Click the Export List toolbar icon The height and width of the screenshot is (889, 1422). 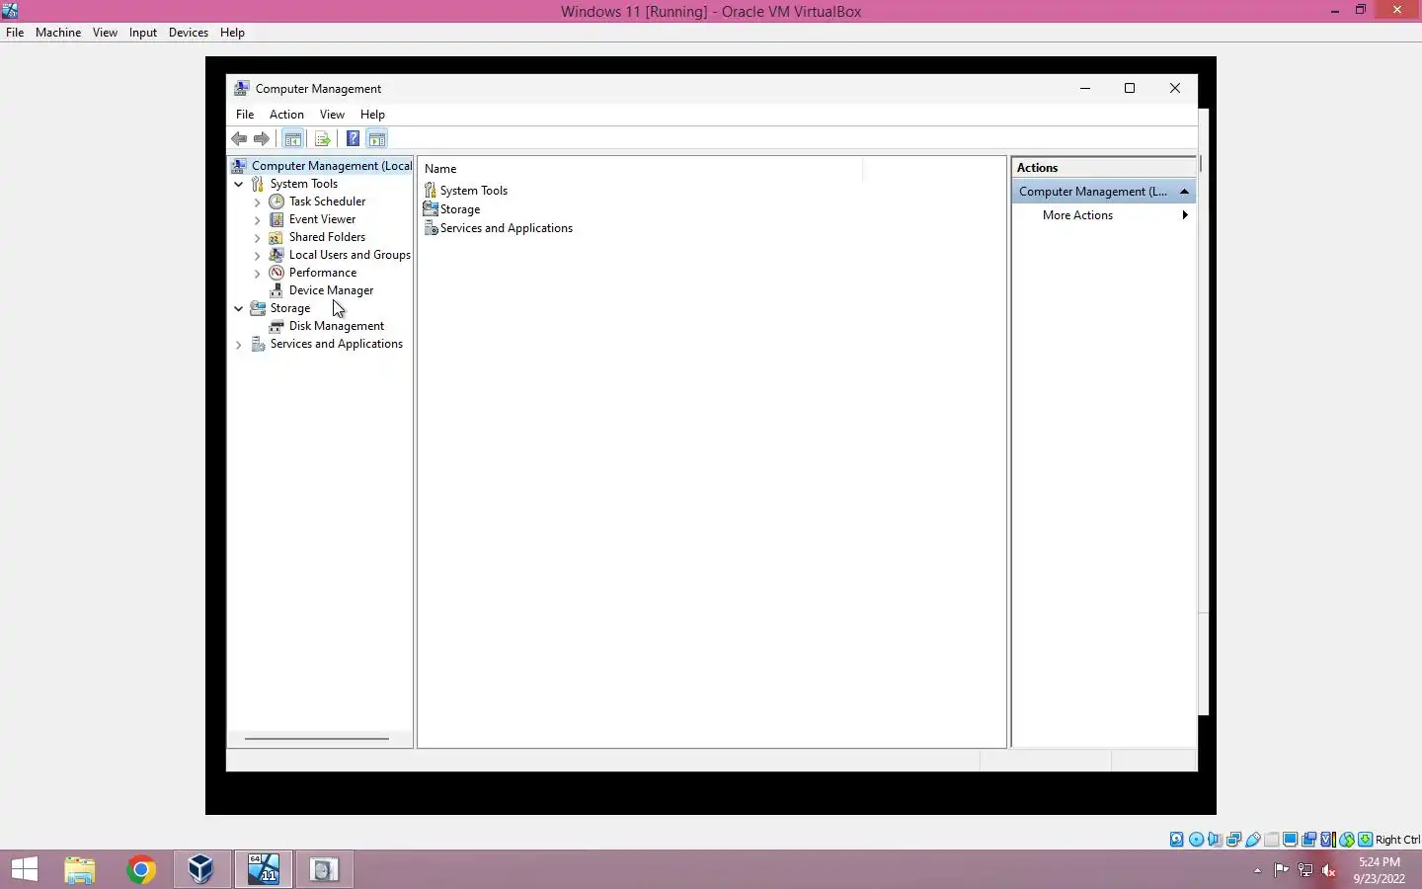(x=322, y=139)
